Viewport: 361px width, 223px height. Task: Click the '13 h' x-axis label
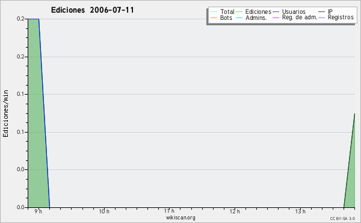click(300, 212)
